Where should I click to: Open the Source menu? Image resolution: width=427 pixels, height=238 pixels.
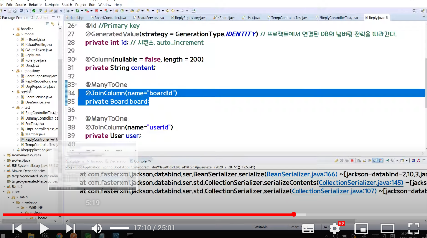[21, 5]
